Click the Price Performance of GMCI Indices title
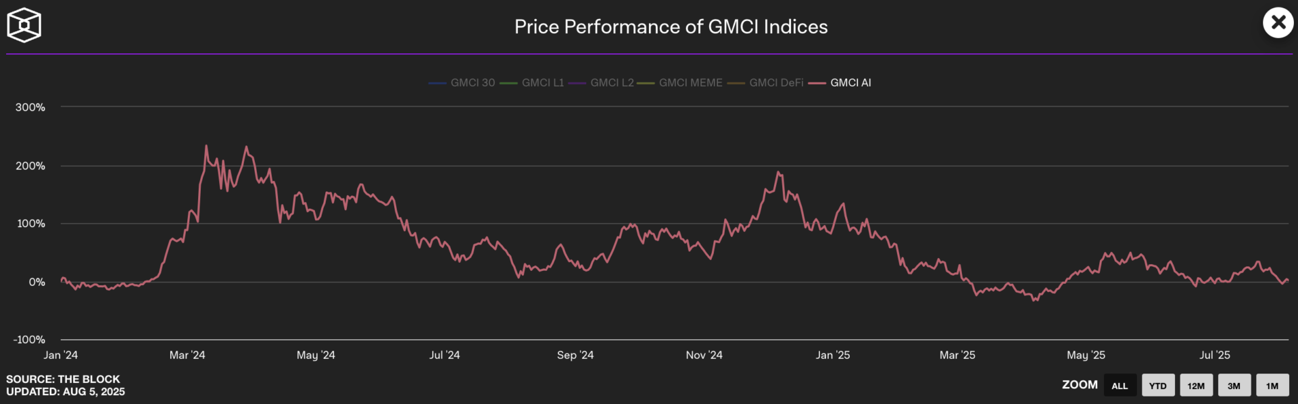Image resolution: width=1298 pixels, height=404 pixels. (671, 26)
